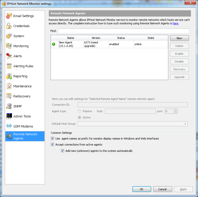Click the New agent button
The height and width of the screenshot is (197, 198).
(x=179, y=38)
